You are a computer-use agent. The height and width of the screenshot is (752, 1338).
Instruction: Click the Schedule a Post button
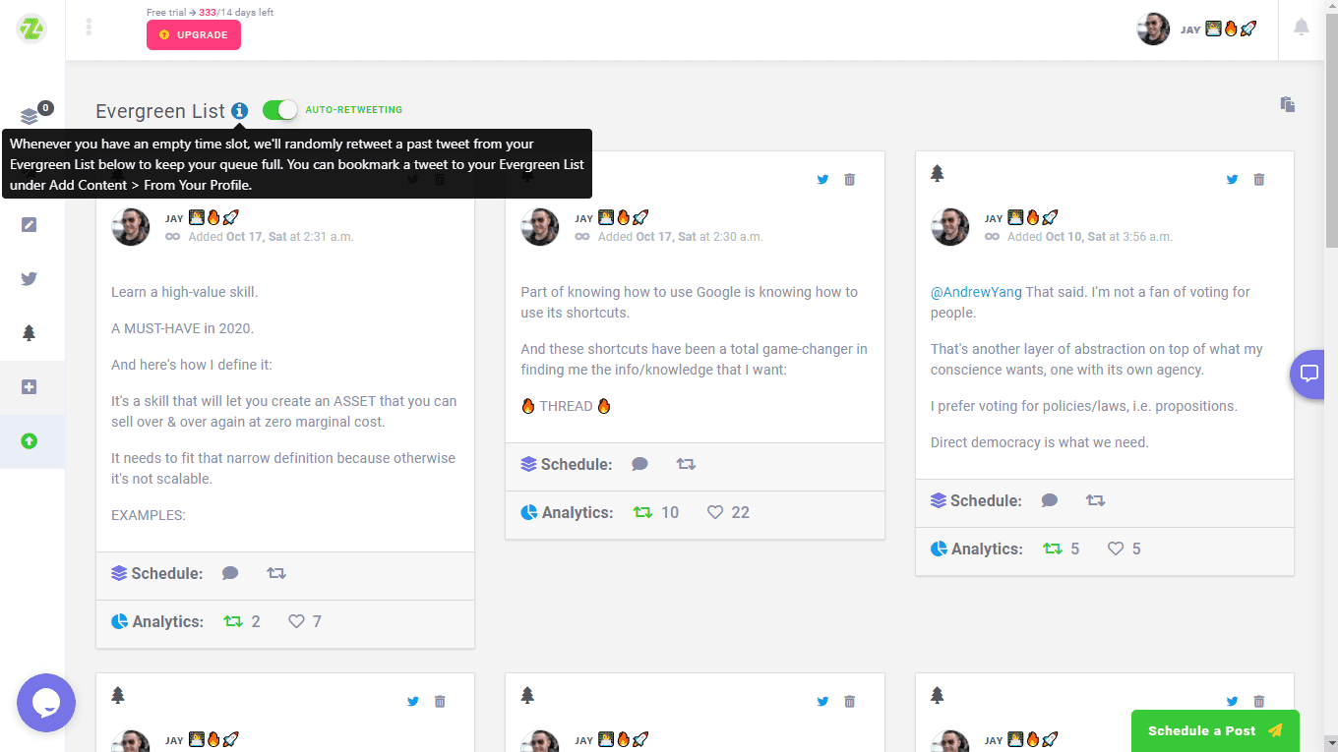[x=1214, y=730]
